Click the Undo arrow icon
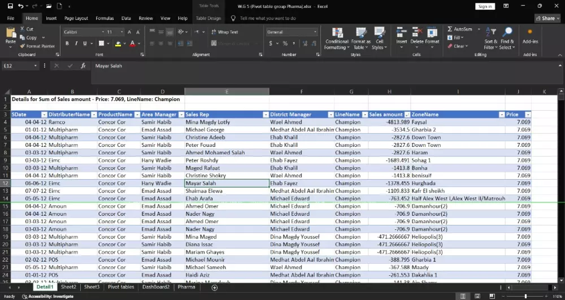The height and width of the screenshot is (300, 565). tap(21, 6)
